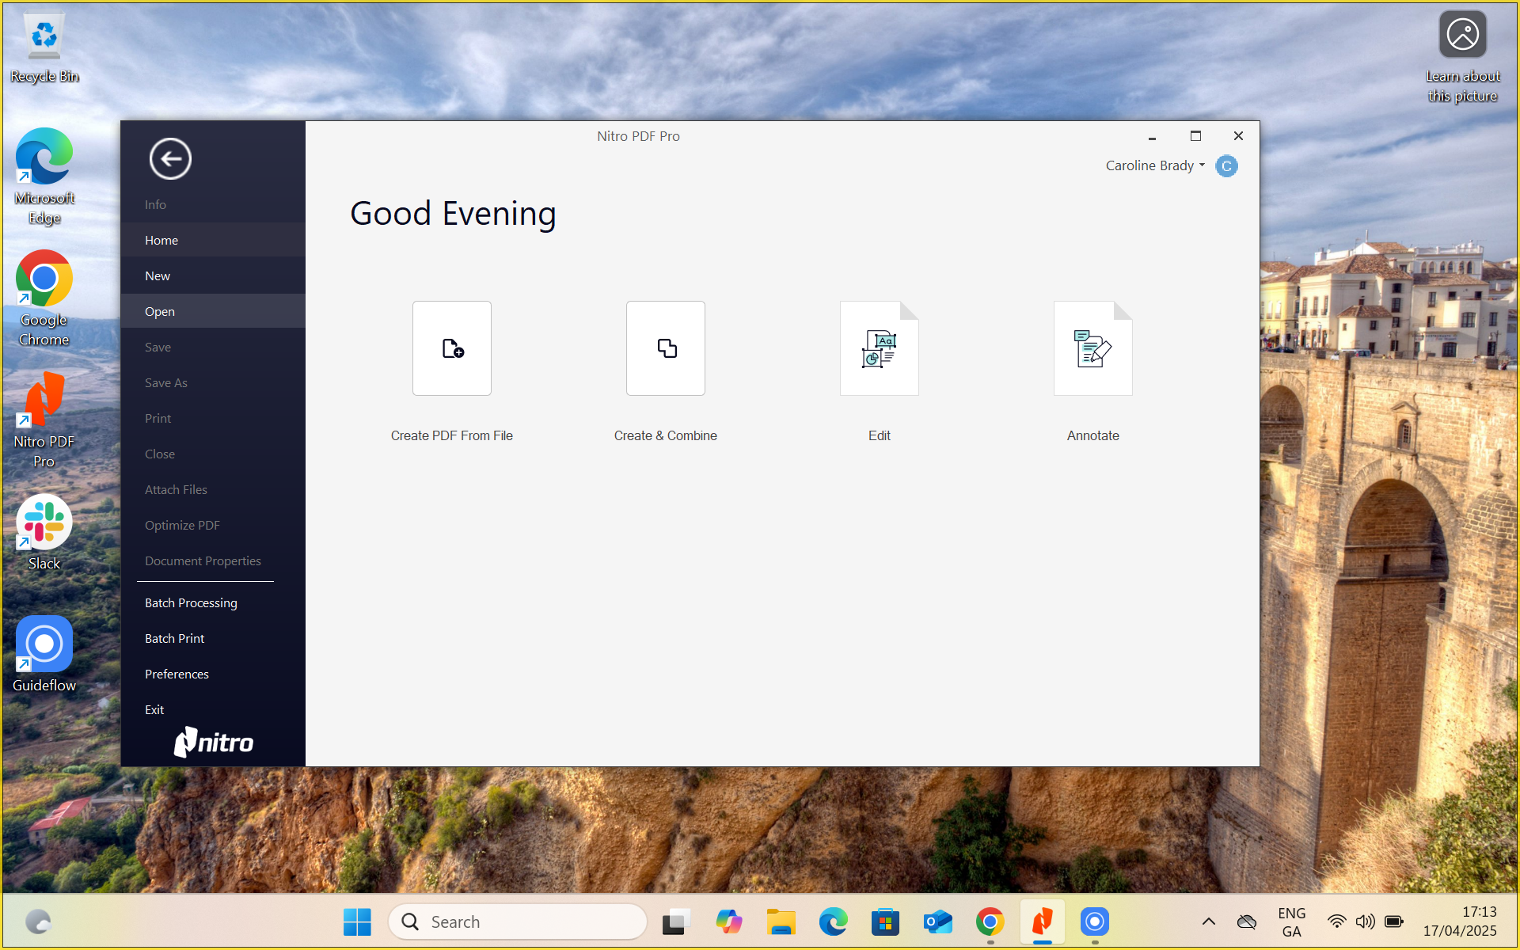Click the Nitro PDF Pro taskbar icon

(x=1042, y=922)
